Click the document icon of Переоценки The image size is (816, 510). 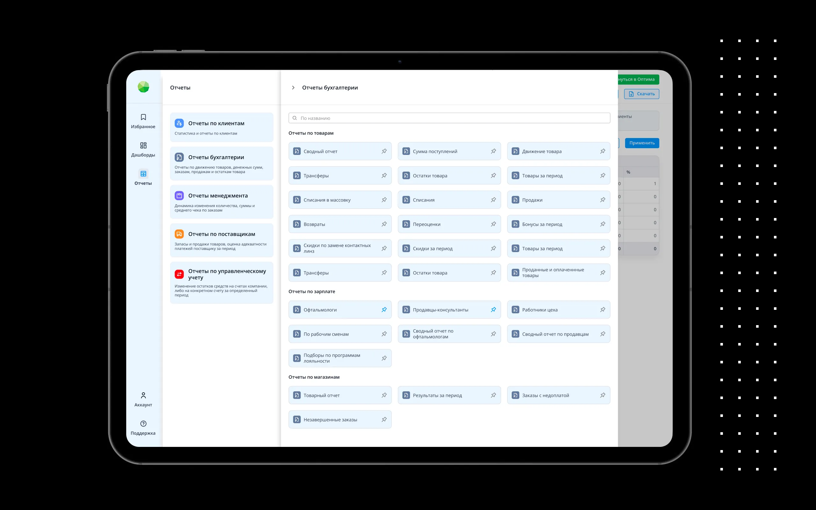pyautogui.click(x=406, y=224)
